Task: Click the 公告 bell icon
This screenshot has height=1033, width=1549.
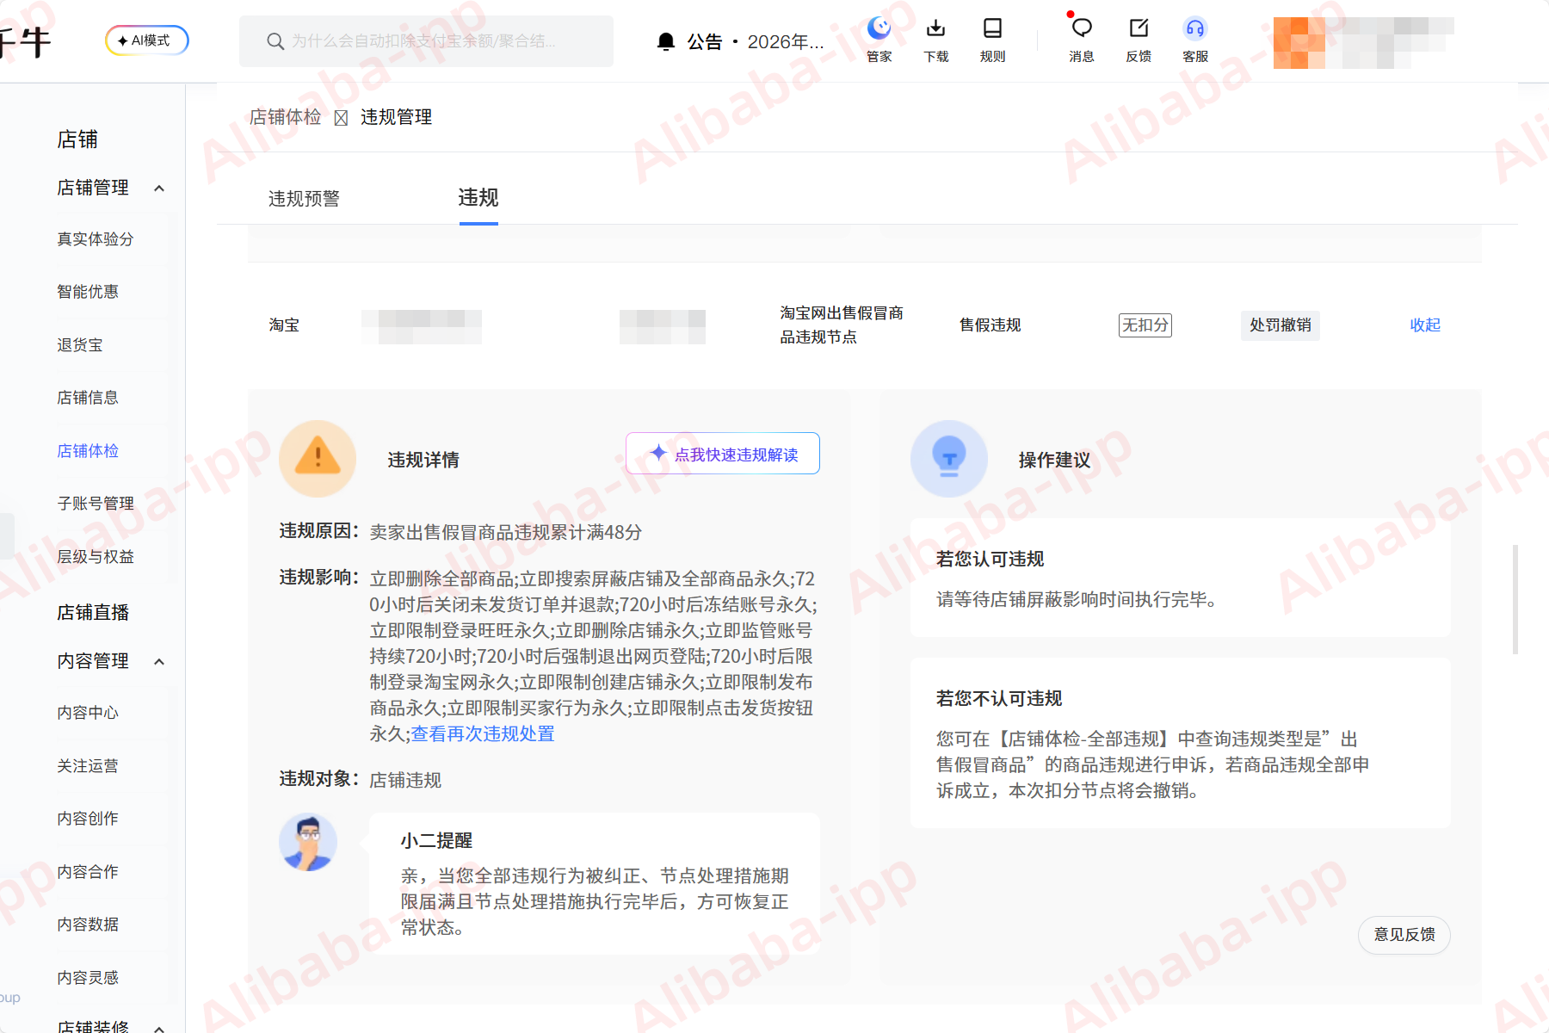Action: point(665,41)
